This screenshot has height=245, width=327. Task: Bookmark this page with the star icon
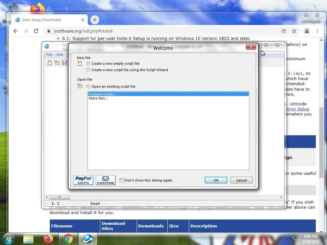[294, 31]
